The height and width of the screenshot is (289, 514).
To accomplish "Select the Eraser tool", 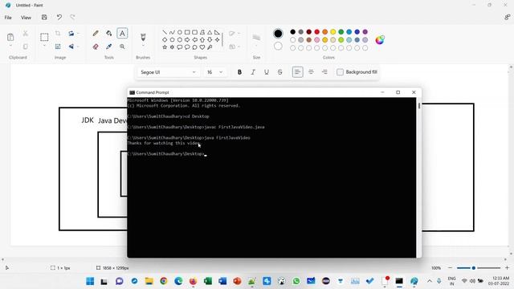I will click(96, 47).
